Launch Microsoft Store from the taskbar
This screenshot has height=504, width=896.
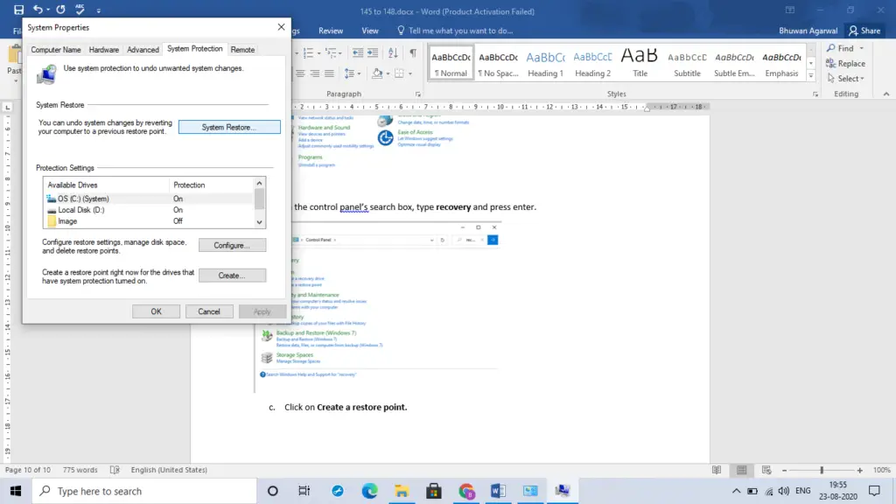click(434, 491)
